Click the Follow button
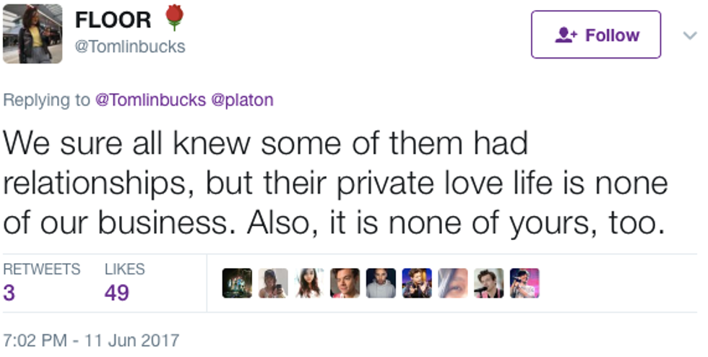 coord(595,35)
